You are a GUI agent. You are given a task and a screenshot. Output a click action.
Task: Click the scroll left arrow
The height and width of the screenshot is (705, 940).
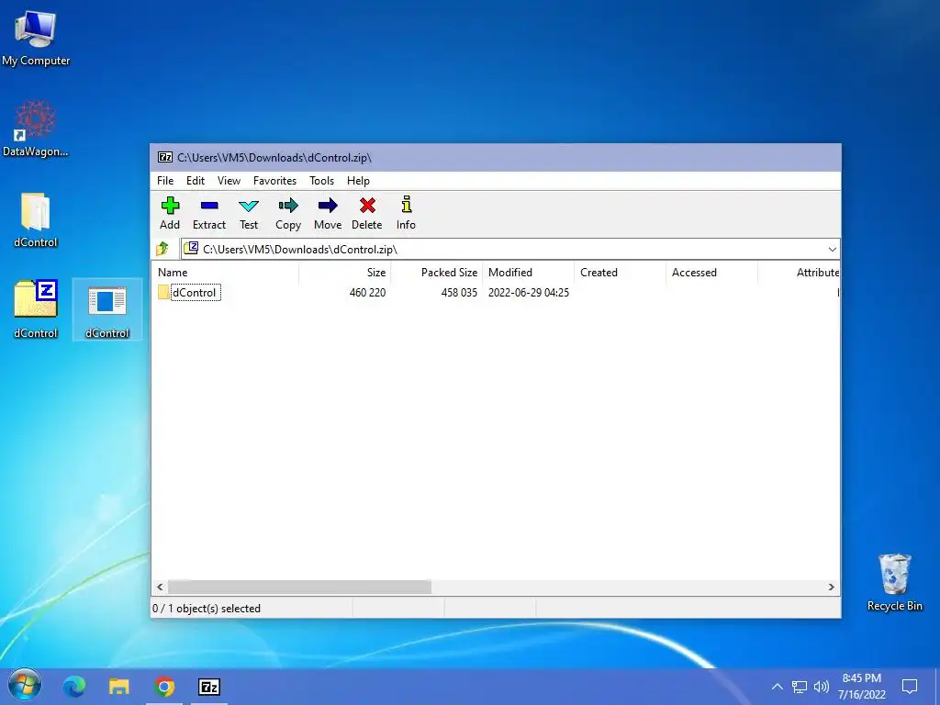(x=160, y=587)
